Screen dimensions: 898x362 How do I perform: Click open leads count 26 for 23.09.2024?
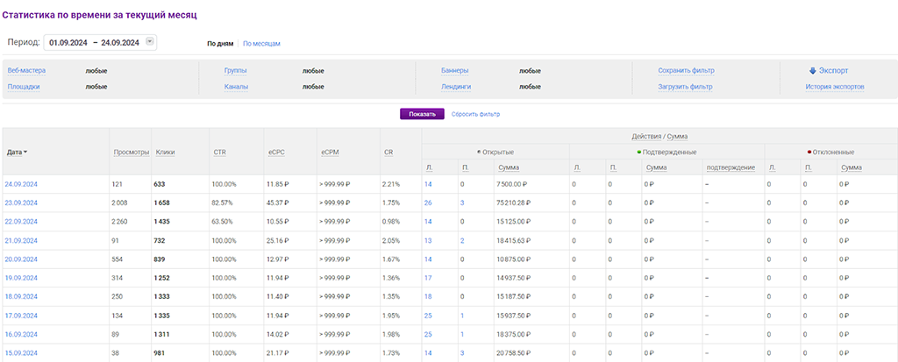tap(428, 202)
